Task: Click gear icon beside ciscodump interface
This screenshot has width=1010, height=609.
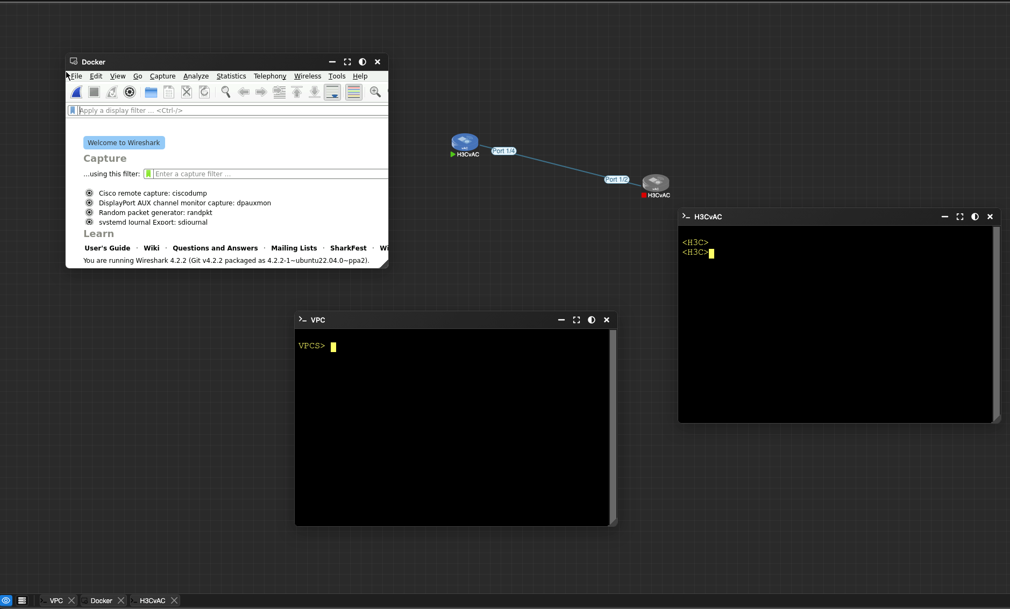Action: 89,193
